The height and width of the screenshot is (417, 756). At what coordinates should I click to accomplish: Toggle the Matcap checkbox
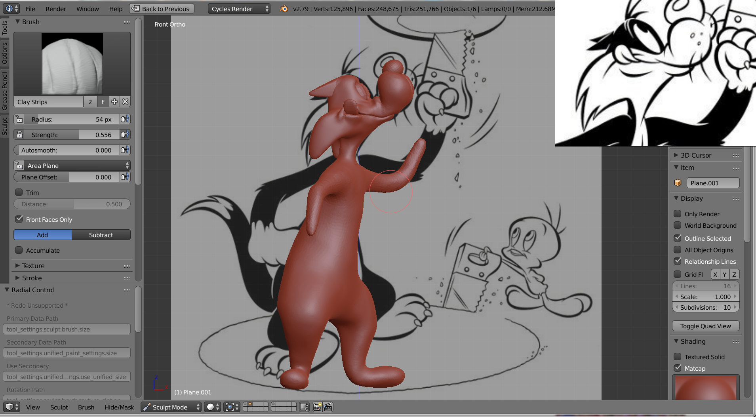[678, 368]
